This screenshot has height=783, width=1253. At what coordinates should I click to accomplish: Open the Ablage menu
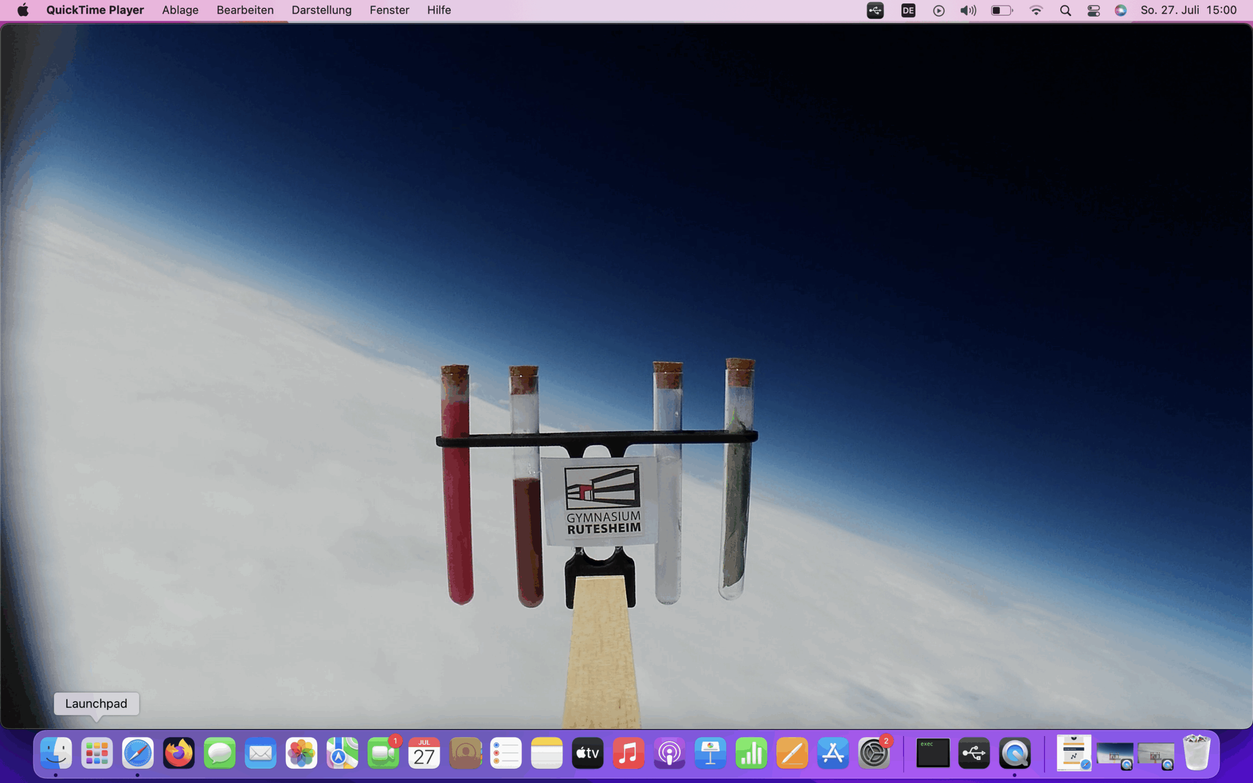[x=180, y=10]
